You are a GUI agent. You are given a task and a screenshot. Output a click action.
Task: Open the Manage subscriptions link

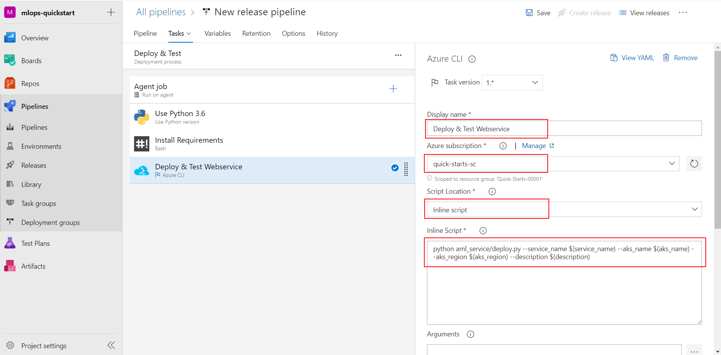[x=538, y=146]
